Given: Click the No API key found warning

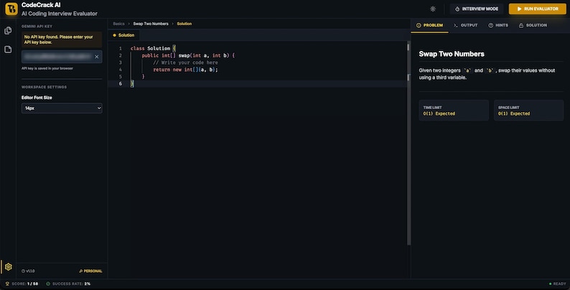Looking at the screenshot, I should (x=62, y=39).
